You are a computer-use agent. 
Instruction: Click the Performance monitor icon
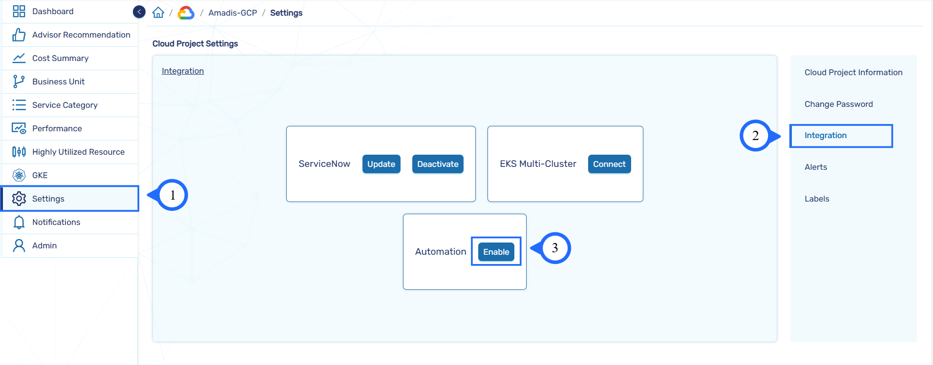19,128
